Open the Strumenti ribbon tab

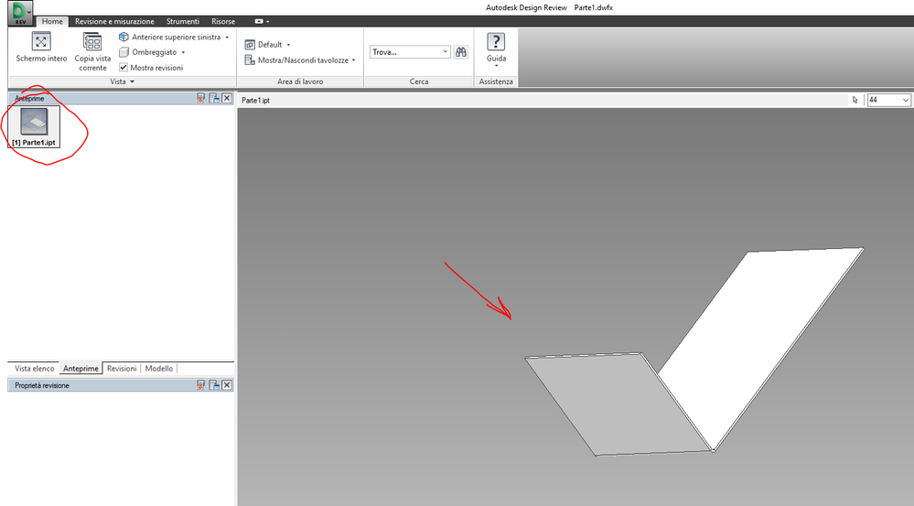182,21
